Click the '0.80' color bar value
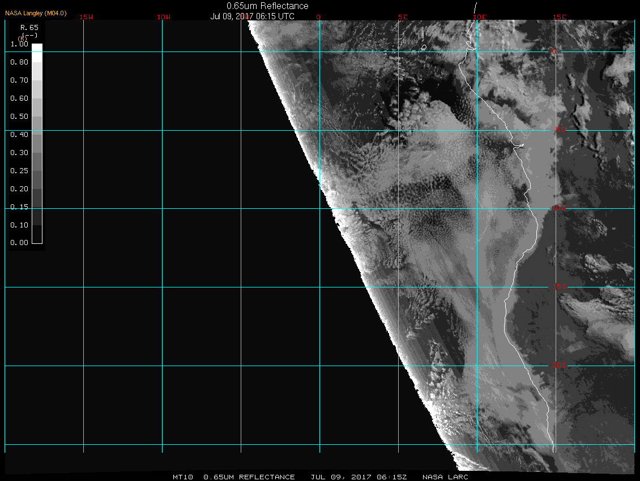Image resolution: width=640 pixels, height=481 pixels. tap(19, 62)
